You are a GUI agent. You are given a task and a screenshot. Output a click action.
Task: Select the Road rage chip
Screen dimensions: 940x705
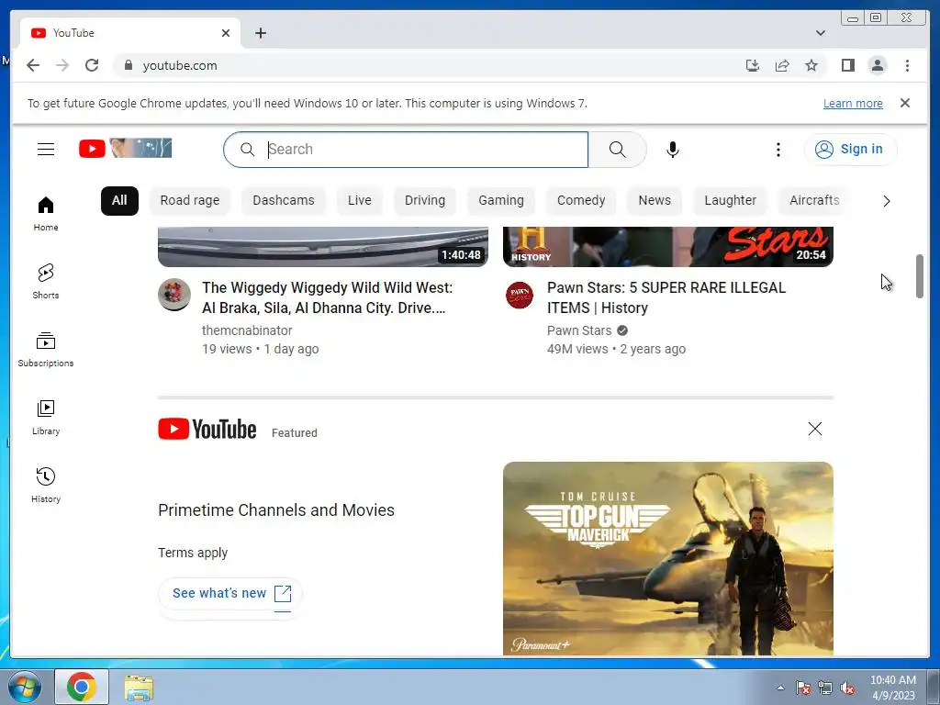(x=189, y=200)
